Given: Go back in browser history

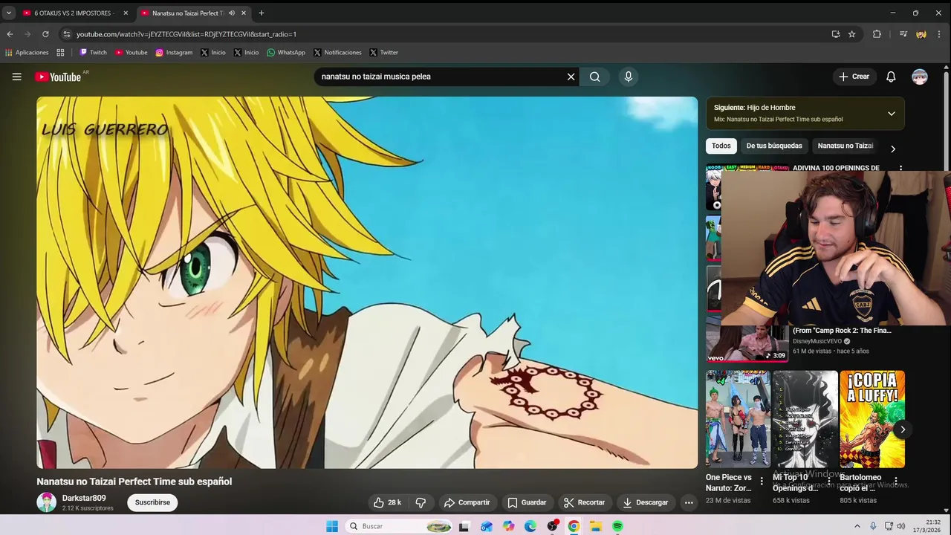Looking at the screenshot, I should [10, 34].
